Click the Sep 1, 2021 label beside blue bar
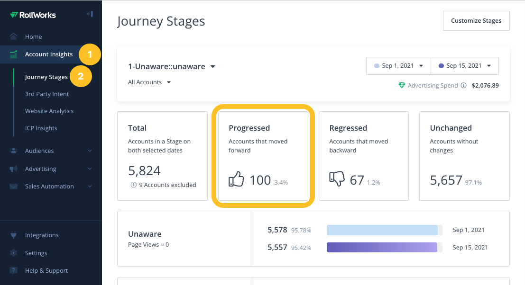This screenshot has width=525, height=285. (469, 230)
